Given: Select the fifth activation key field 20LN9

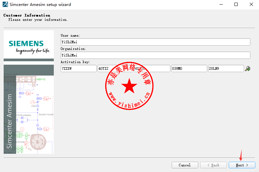Looking at the screenshot, I should (x=226, y=68).
